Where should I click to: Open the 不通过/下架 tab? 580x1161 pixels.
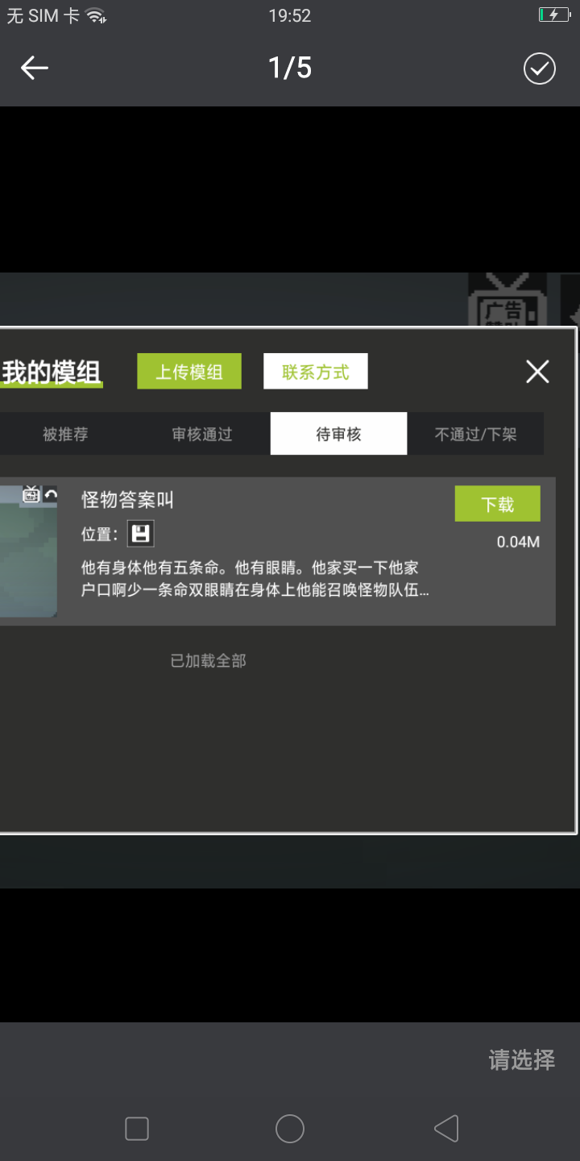pyautogui.click(x=476, y=435)
